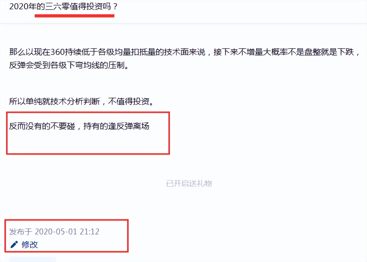Click the publish date 2020-05-01 21:12

pos(67,232)
